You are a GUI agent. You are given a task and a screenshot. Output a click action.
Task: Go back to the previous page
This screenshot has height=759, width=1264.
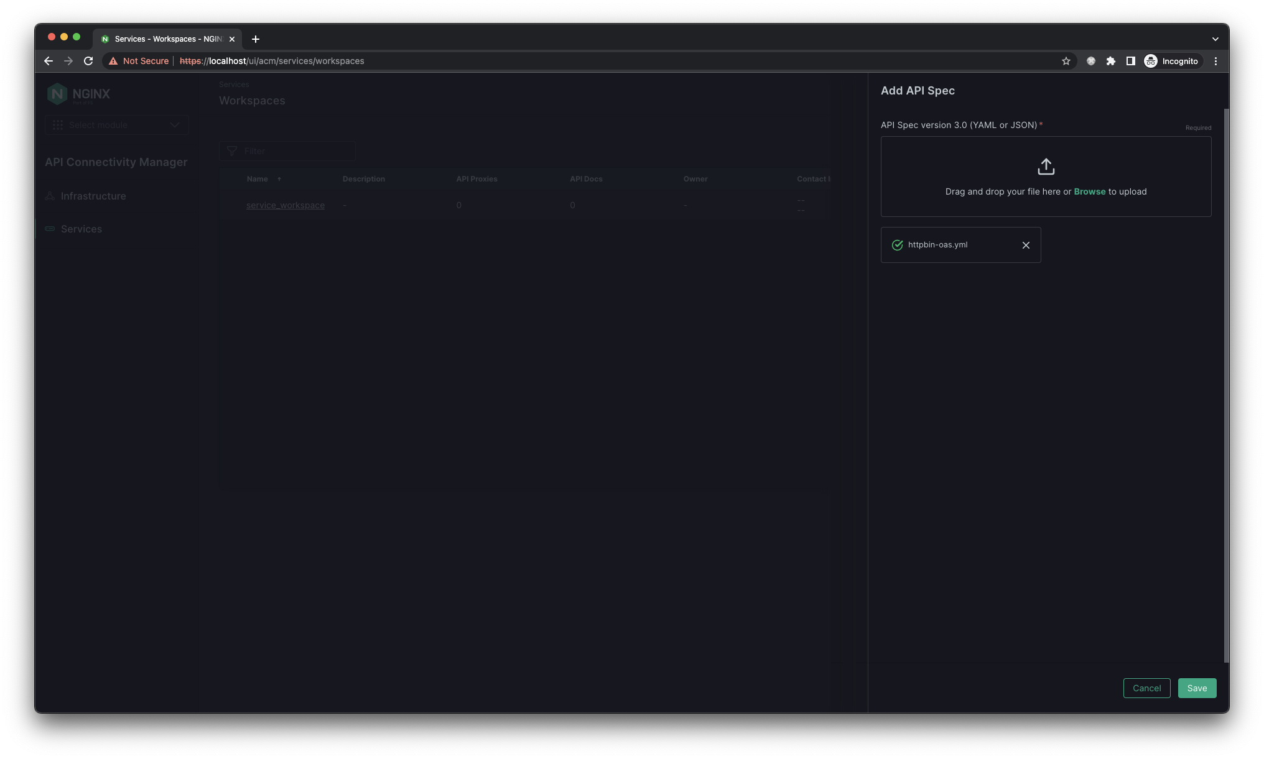49,61
